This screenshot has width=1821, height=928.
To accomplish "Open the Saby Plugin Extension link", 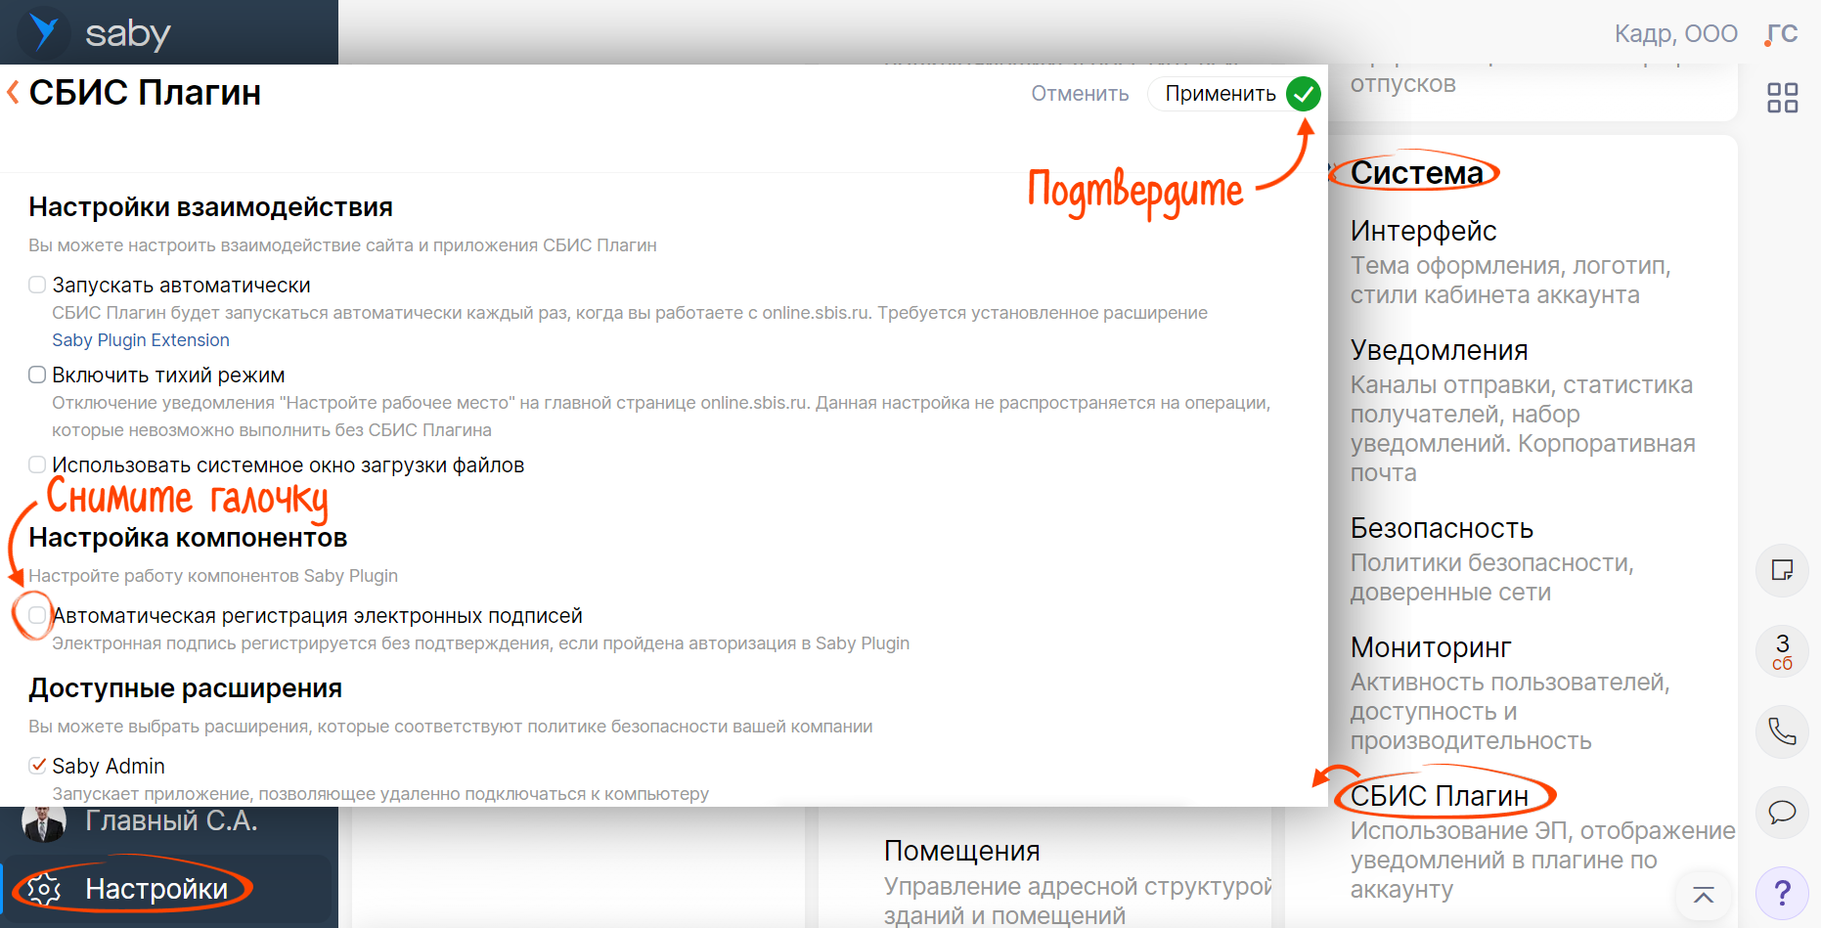I will click(x=141, y=340).
